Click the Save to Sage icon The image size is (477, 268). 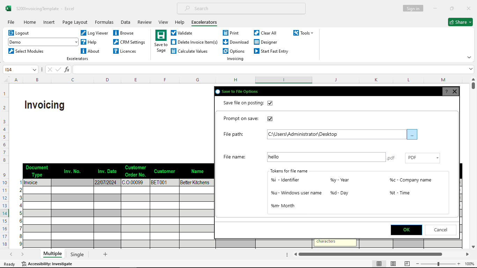pyautogui.click(x=161, y=41)
